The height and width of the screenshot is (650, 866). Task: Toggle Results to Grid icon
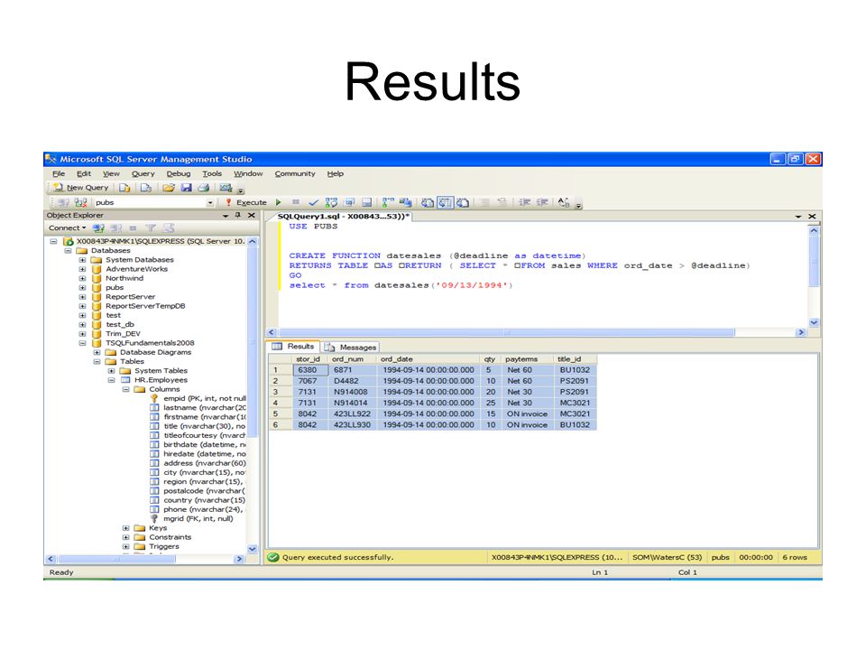(x=445, y=202)
